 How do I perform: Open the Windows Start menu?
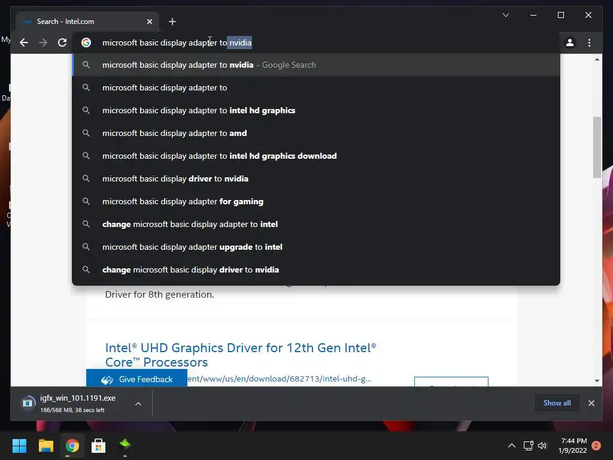[x=19, y=446]
